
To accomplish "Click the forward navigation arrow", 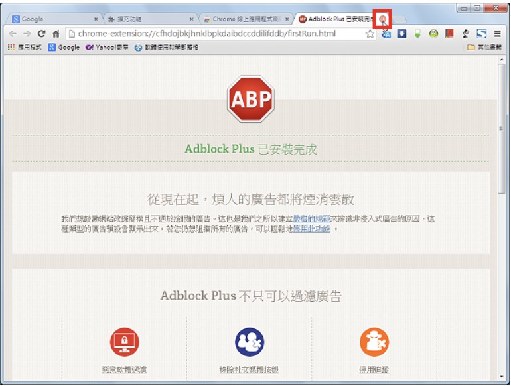I will click(27, 34).
